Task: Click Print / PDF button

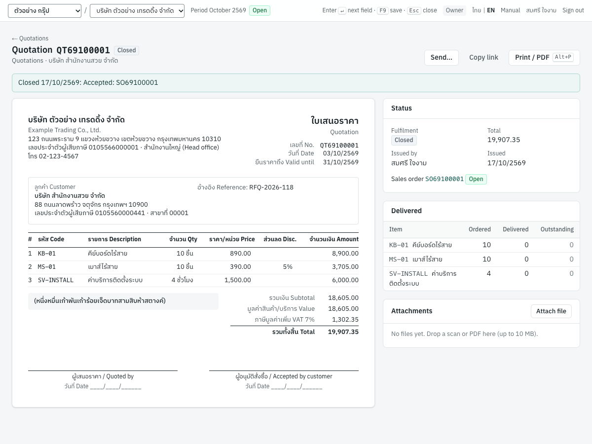Action: (544, 57)
